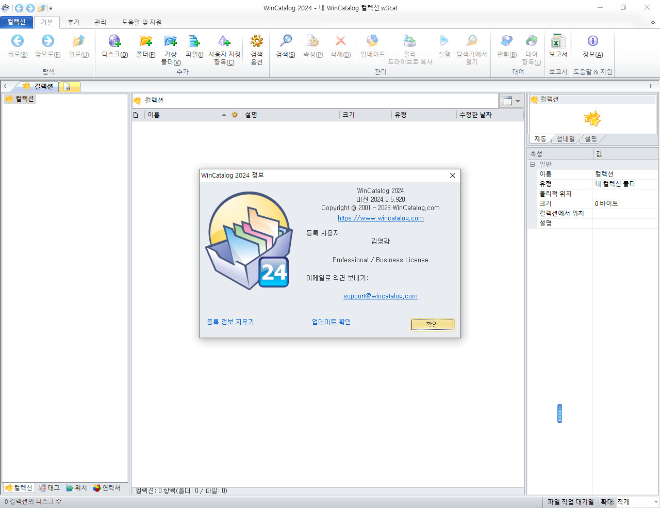Add a disk with 디스크(D) icon

[114, 41]
